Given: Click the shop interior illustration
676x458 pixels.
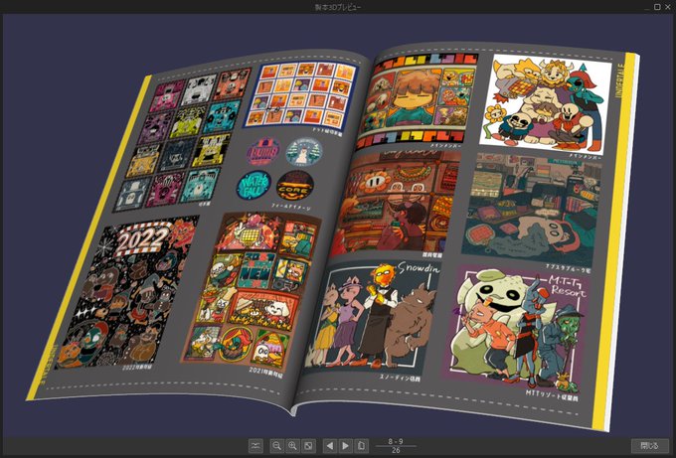Looking at the screenshot, I should click(397, 202).
